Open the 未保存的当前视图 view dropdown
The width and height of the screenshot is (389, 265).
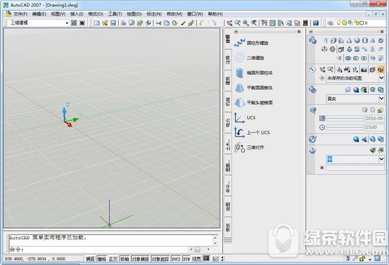pyautogui.click(x=381, y=78)
